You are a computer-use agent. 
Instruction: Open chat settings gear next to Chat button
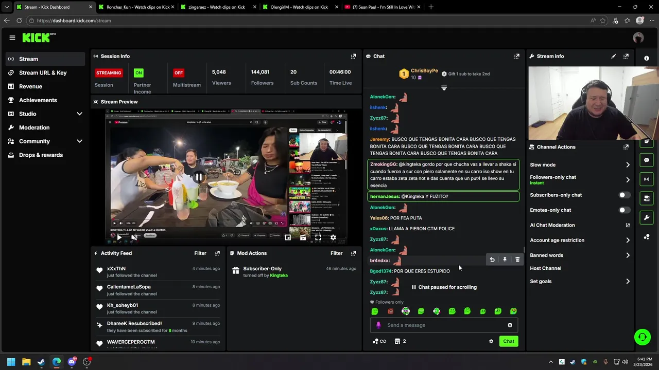[x=491, y=341]
